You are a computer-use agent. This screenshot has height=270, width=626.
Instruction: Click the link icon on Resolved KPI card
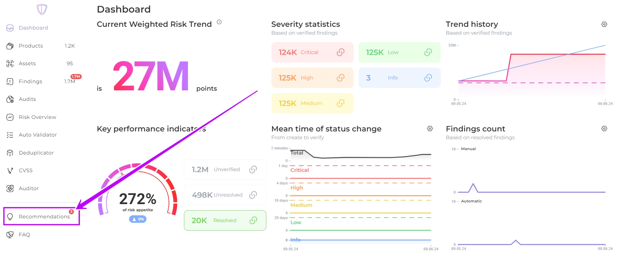[253, 220]
